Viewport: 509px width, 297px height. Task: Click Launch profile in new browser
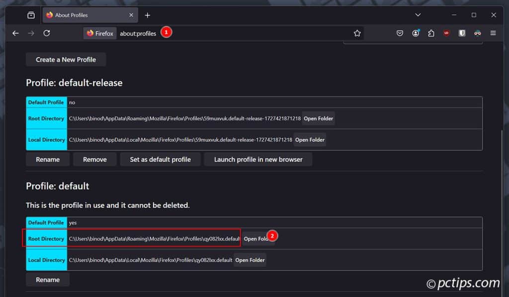258,160
